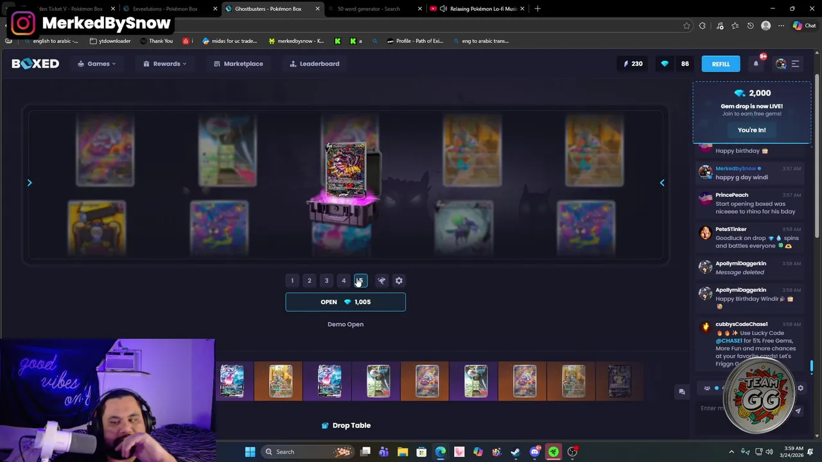Viewport: 822px width, 462px height.
Task: Click the @CHASE1 mention in chat
Action: pyautogui.click(x=728, y=341)
